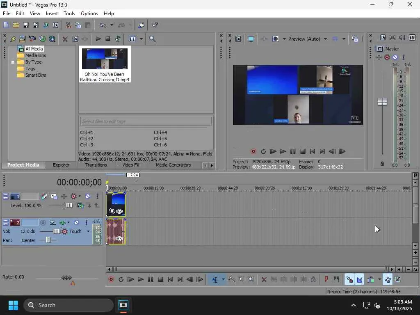Click the search magnifier in Project Media toolbar

pyautogui.click(x=152, y=39)
